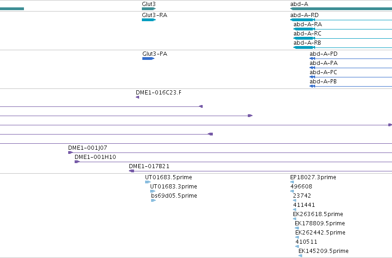Image resolution: width=392 pixels, height=258 pixels.
Task: Click the DME1-001H10 label
Action: 95,157
